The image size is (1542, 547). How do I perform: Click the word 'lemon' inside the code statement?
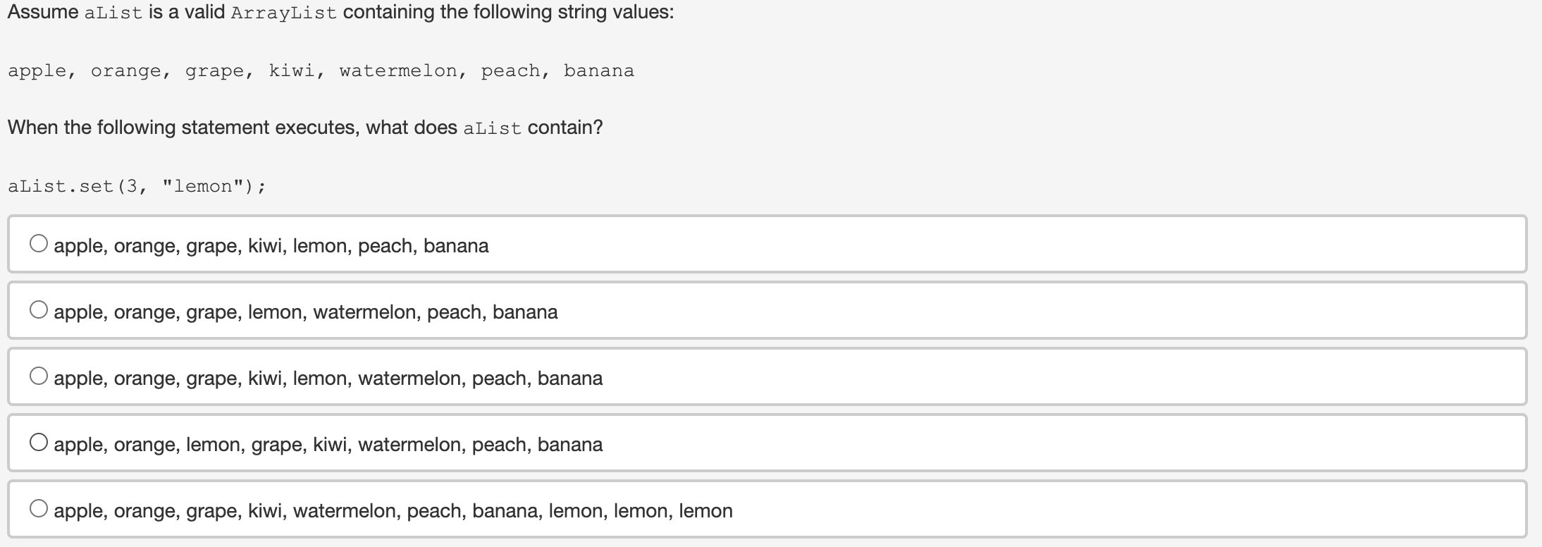pyautogui.click(x=204, y=185)
